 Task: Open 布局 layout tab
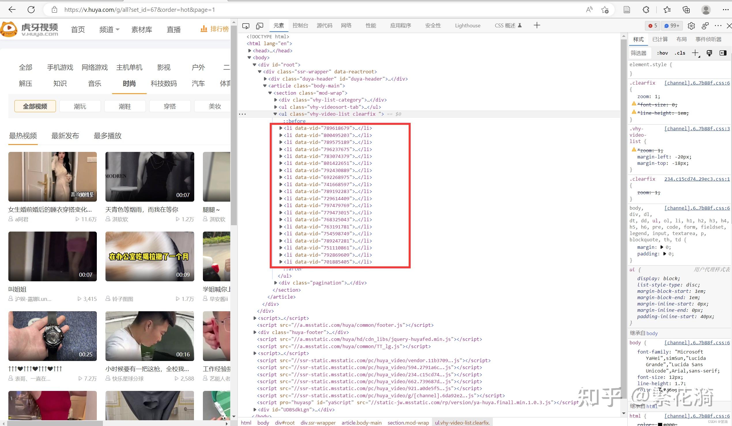point(682,39)
